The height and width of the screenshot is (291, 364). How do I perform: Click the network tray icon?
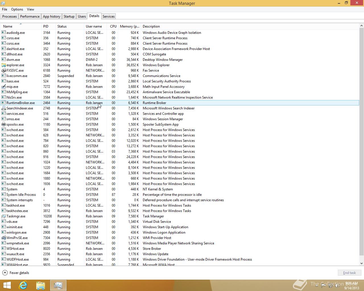coord(330,286)
